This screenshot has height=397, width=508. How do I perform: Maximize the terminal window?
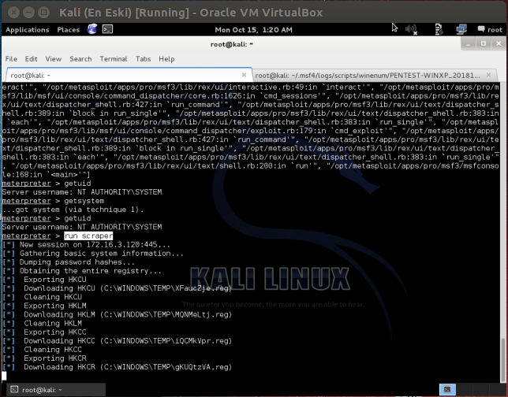[484, 43]
